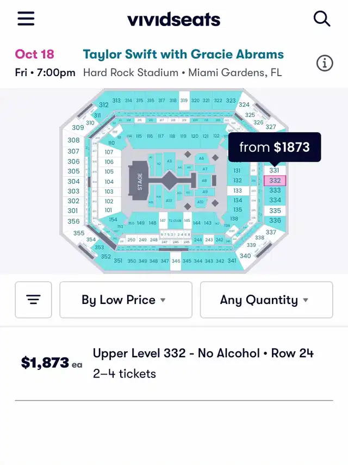This screenshot has height=465, width=348.
Task: Open the Any Quantity dropdown
Action: click(x=266, y=300)
